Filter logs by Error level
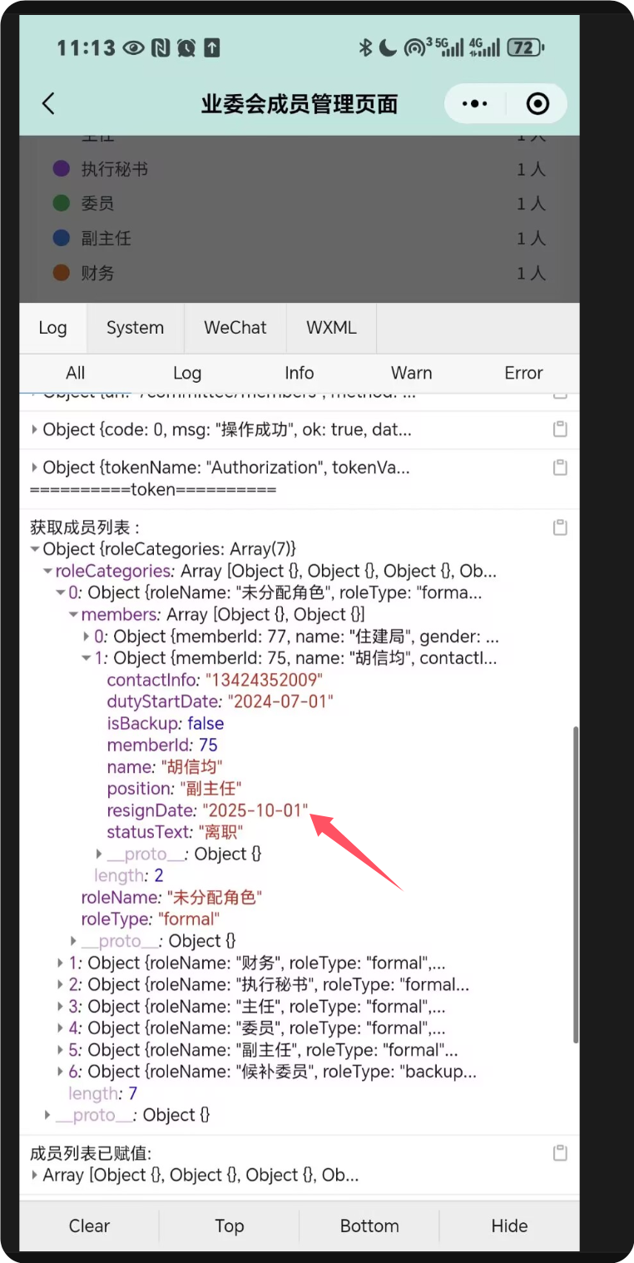The image size is (634, 1263). pos(523,373)
